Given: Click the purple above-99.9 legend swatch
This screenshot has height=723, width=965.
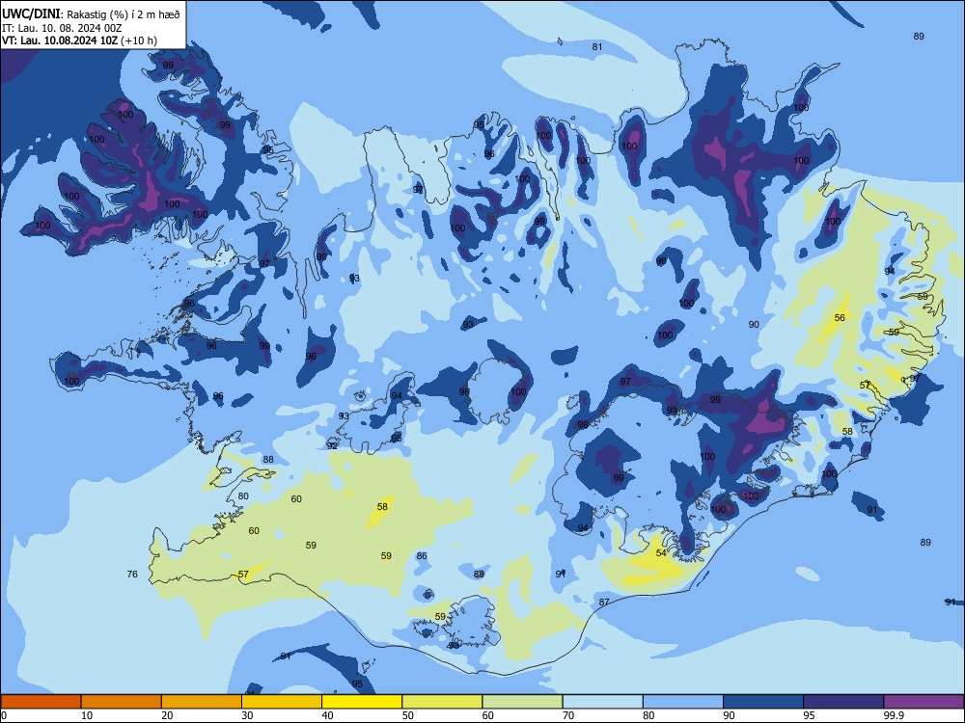Looking at the screenshot, I should pos(924,702).
